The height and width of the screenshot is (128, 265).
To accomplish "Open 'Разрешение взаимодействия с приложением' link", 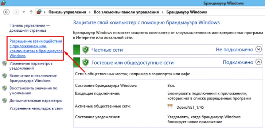I will [36, 49].
